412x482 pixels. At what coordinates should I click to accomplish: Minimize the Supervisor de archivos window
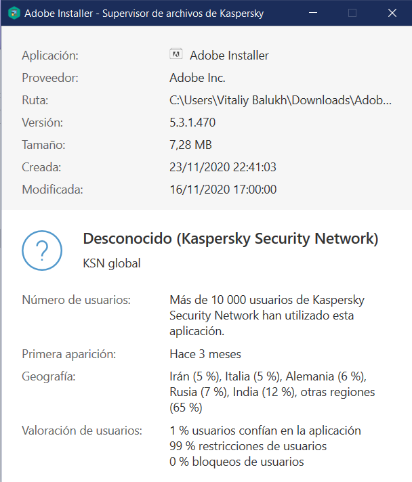click(313, 13)
